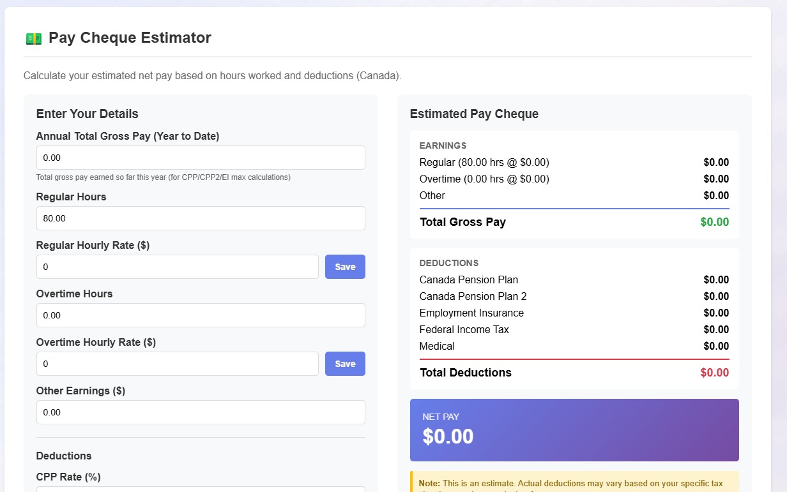Focus the Overtime Hourly Rate input
Screen dimensions: 787x492
177,364
